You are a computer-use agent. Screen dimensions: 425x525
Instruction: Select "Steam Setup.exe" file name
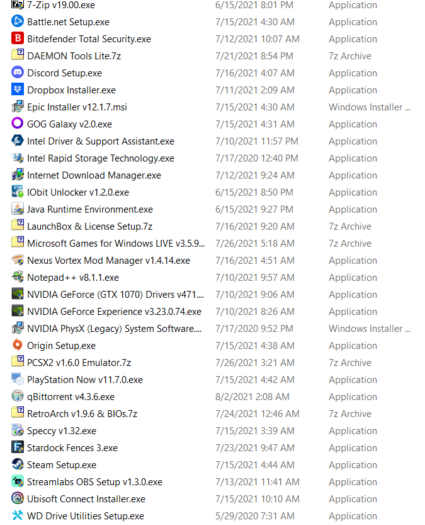62,466
